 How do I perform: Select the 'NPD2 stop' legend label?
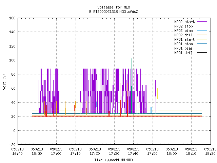coord(183,26)
